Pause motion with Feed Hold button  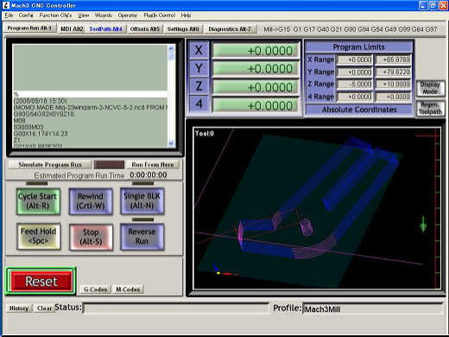pyautogui.click(x=39, y=236)
